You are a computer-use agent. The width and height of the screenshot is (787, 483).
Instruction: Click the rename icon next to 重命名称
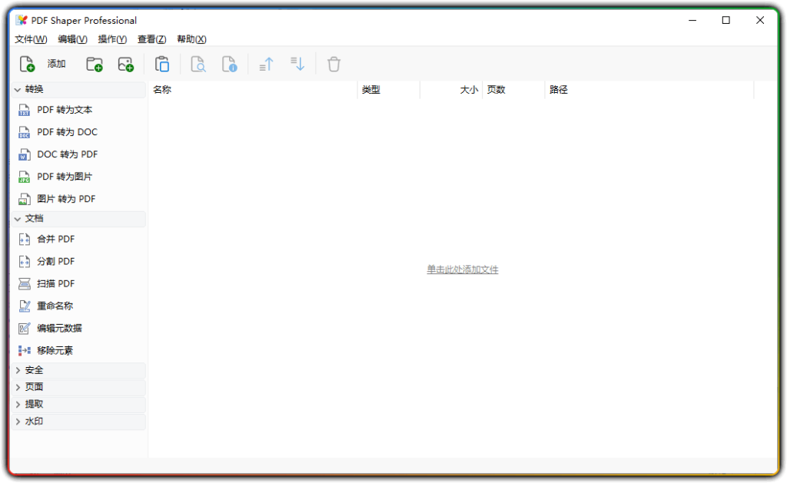point(24,306)
